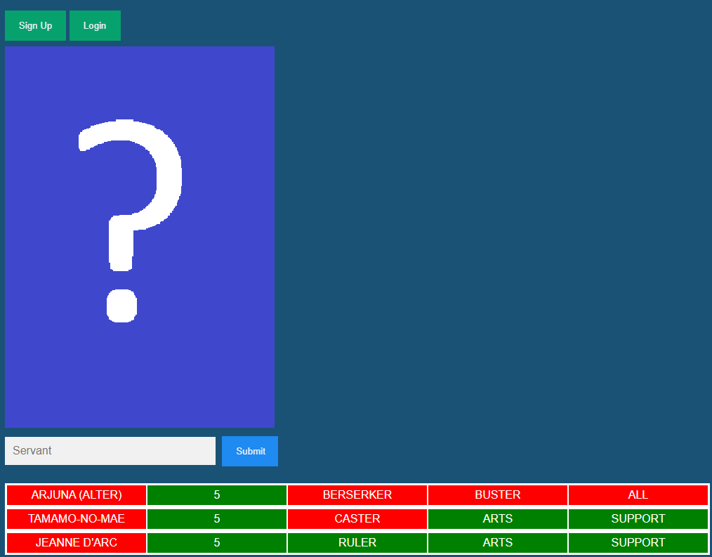
Task: Click the RULER class cell
Action: 357,542
